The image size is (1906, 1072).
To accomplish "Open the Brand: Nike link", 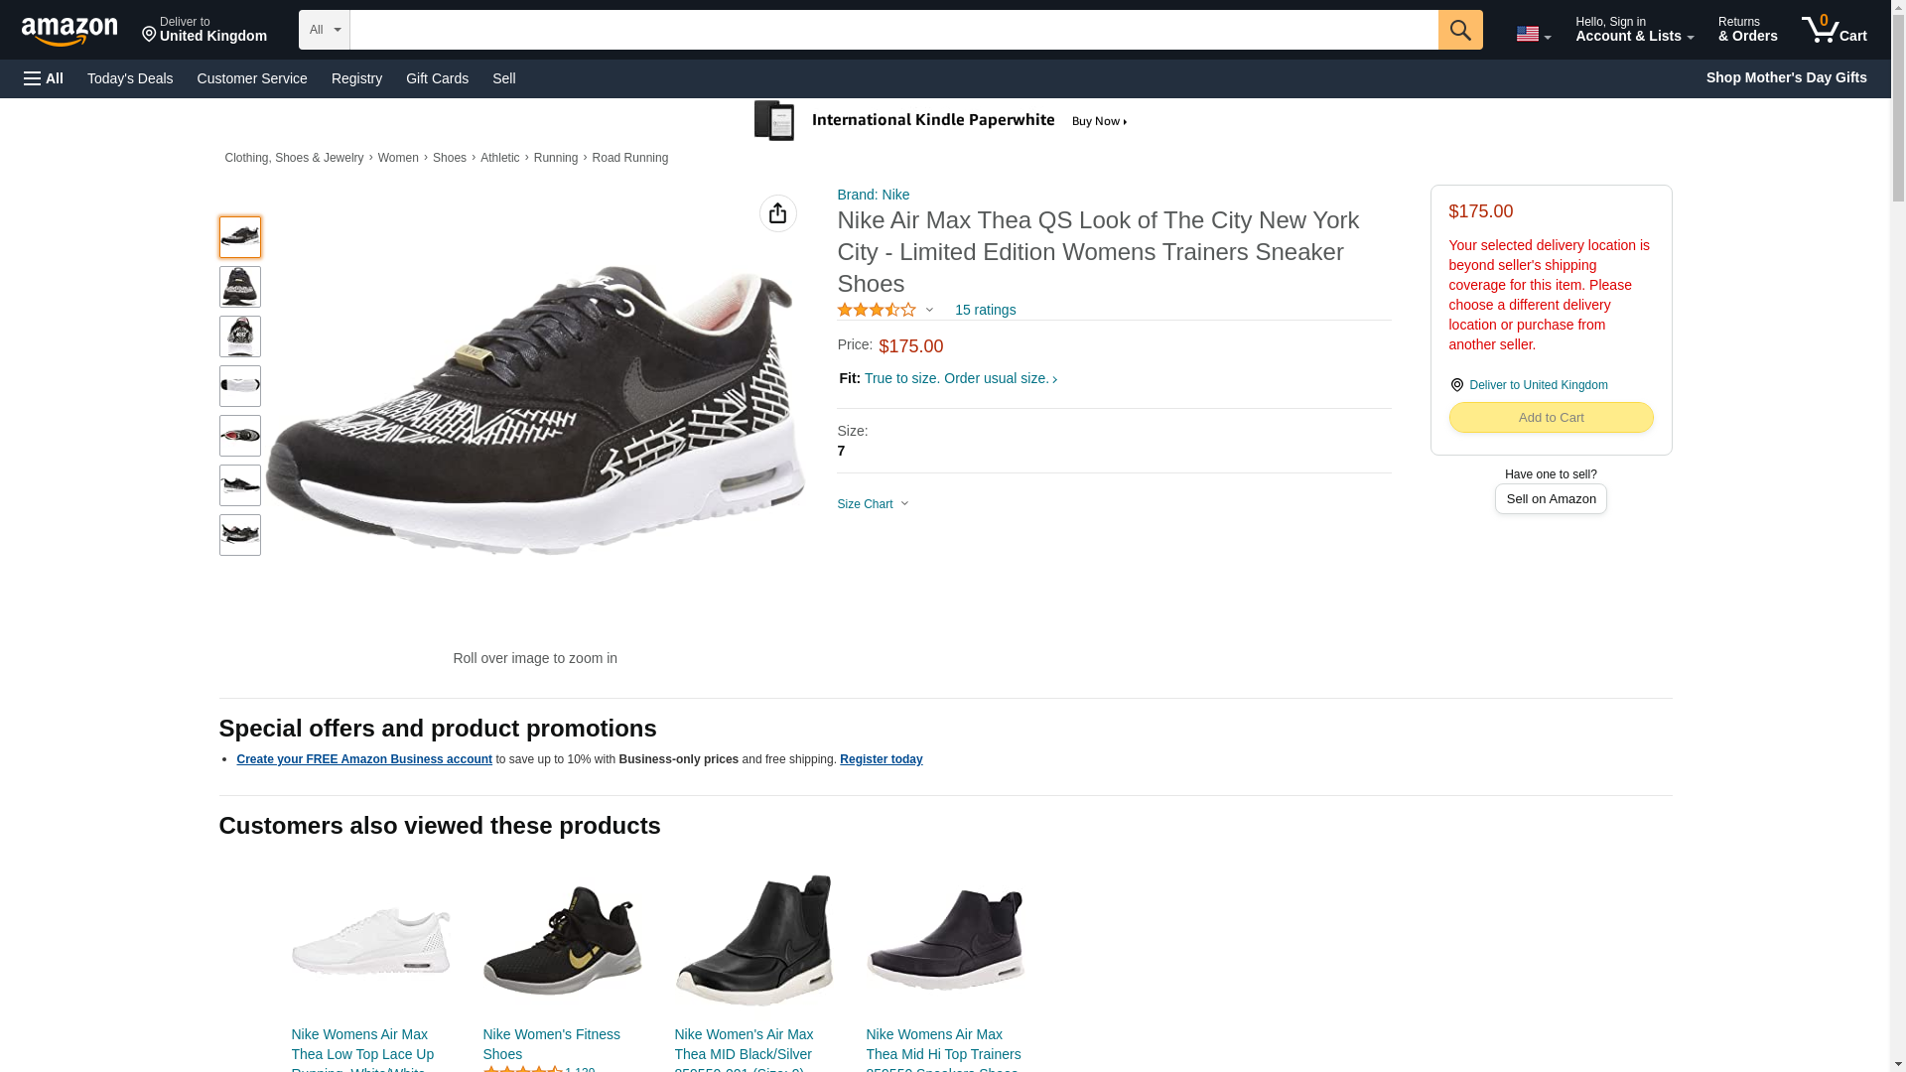I will [873, 195].
